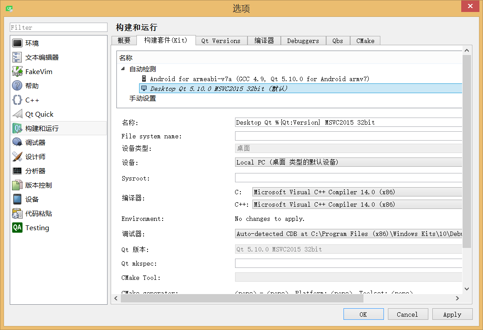This screenshot has height=330, width=483.
Task: Switch to the 编译器 compilers tab
Action: point(264,41)
